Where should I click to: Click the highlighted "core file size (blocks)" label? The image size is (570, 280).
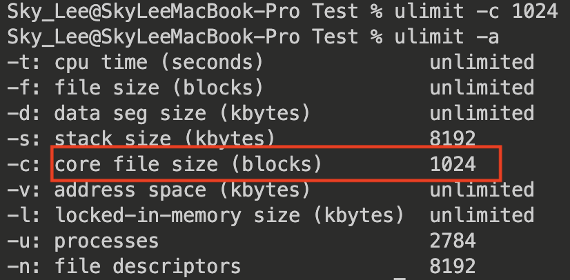pos(188,164)
